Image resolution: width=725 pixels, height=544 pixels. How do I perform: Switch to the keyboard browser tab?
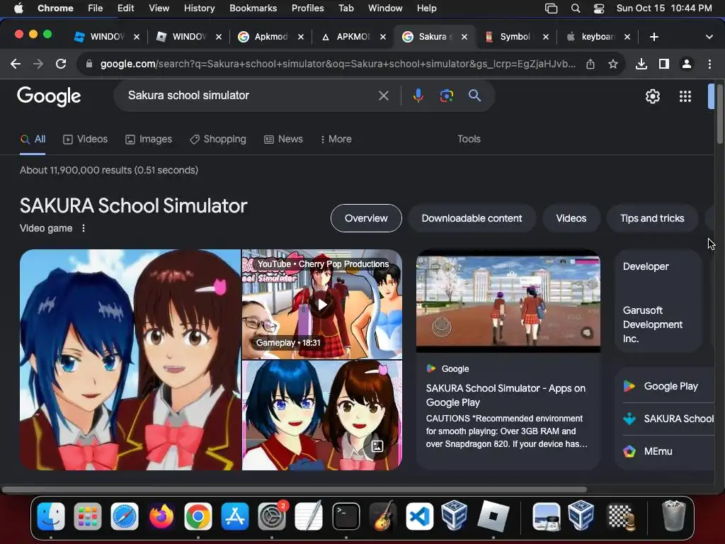coord(598,37)
